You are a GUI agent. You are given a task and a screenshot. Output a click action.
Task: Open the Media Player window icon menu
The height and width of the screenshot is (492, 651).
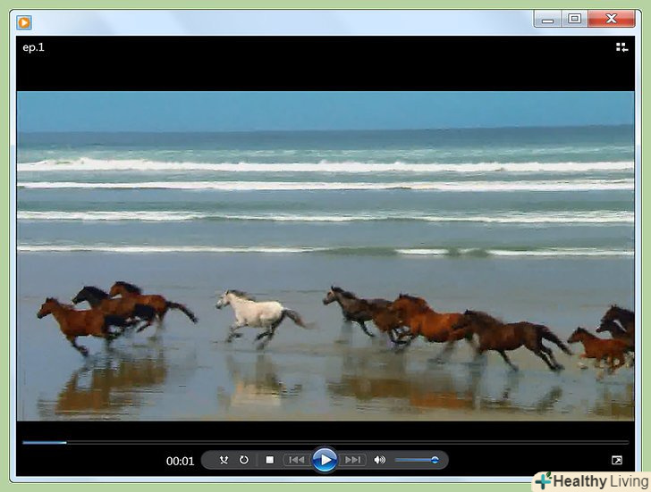24,22
